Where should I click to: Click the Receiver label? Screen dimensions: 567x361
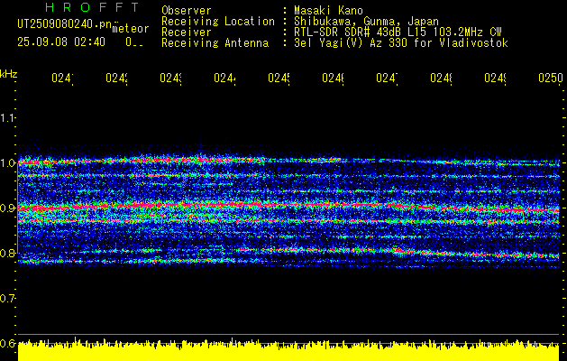click(x=187, y=32)
